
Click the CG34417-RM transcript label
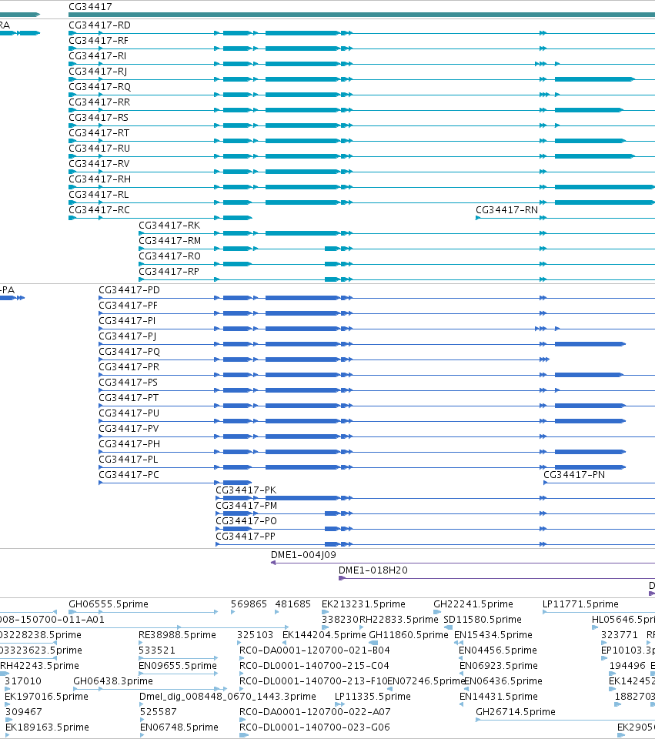[169, 241]
